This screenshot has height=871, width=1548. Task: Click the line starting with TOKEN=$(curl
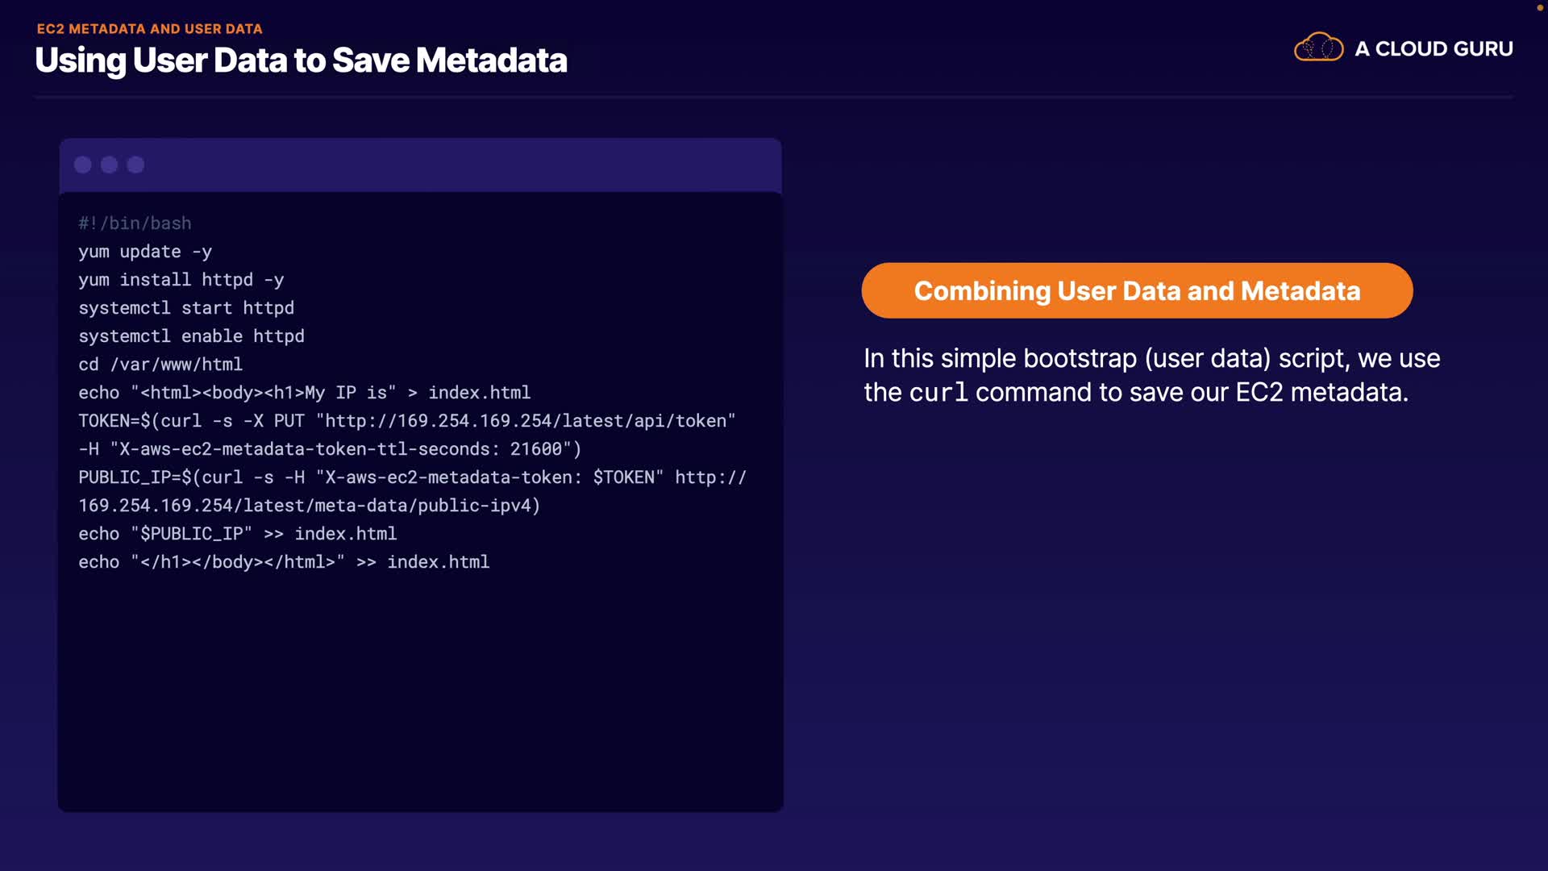coord(406,421)
